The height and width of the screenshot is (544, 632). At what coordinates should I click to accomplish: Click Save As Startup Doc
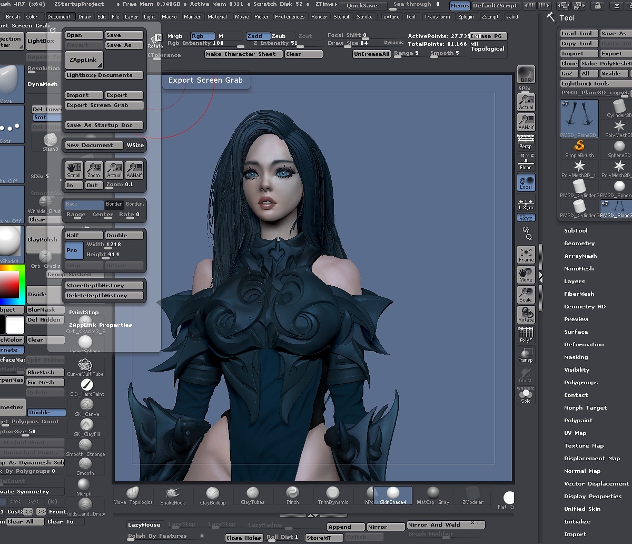104,125
